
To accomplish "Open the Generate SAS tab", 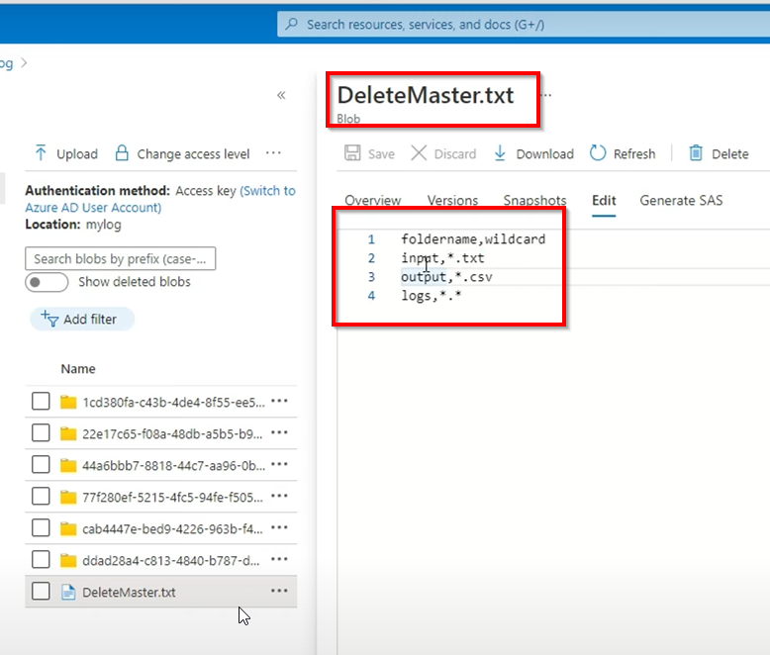I will click(x=681, y=200).
